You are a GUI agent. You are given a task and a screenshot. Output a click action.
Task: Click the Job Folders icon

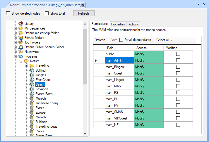[x=21, y=42]
